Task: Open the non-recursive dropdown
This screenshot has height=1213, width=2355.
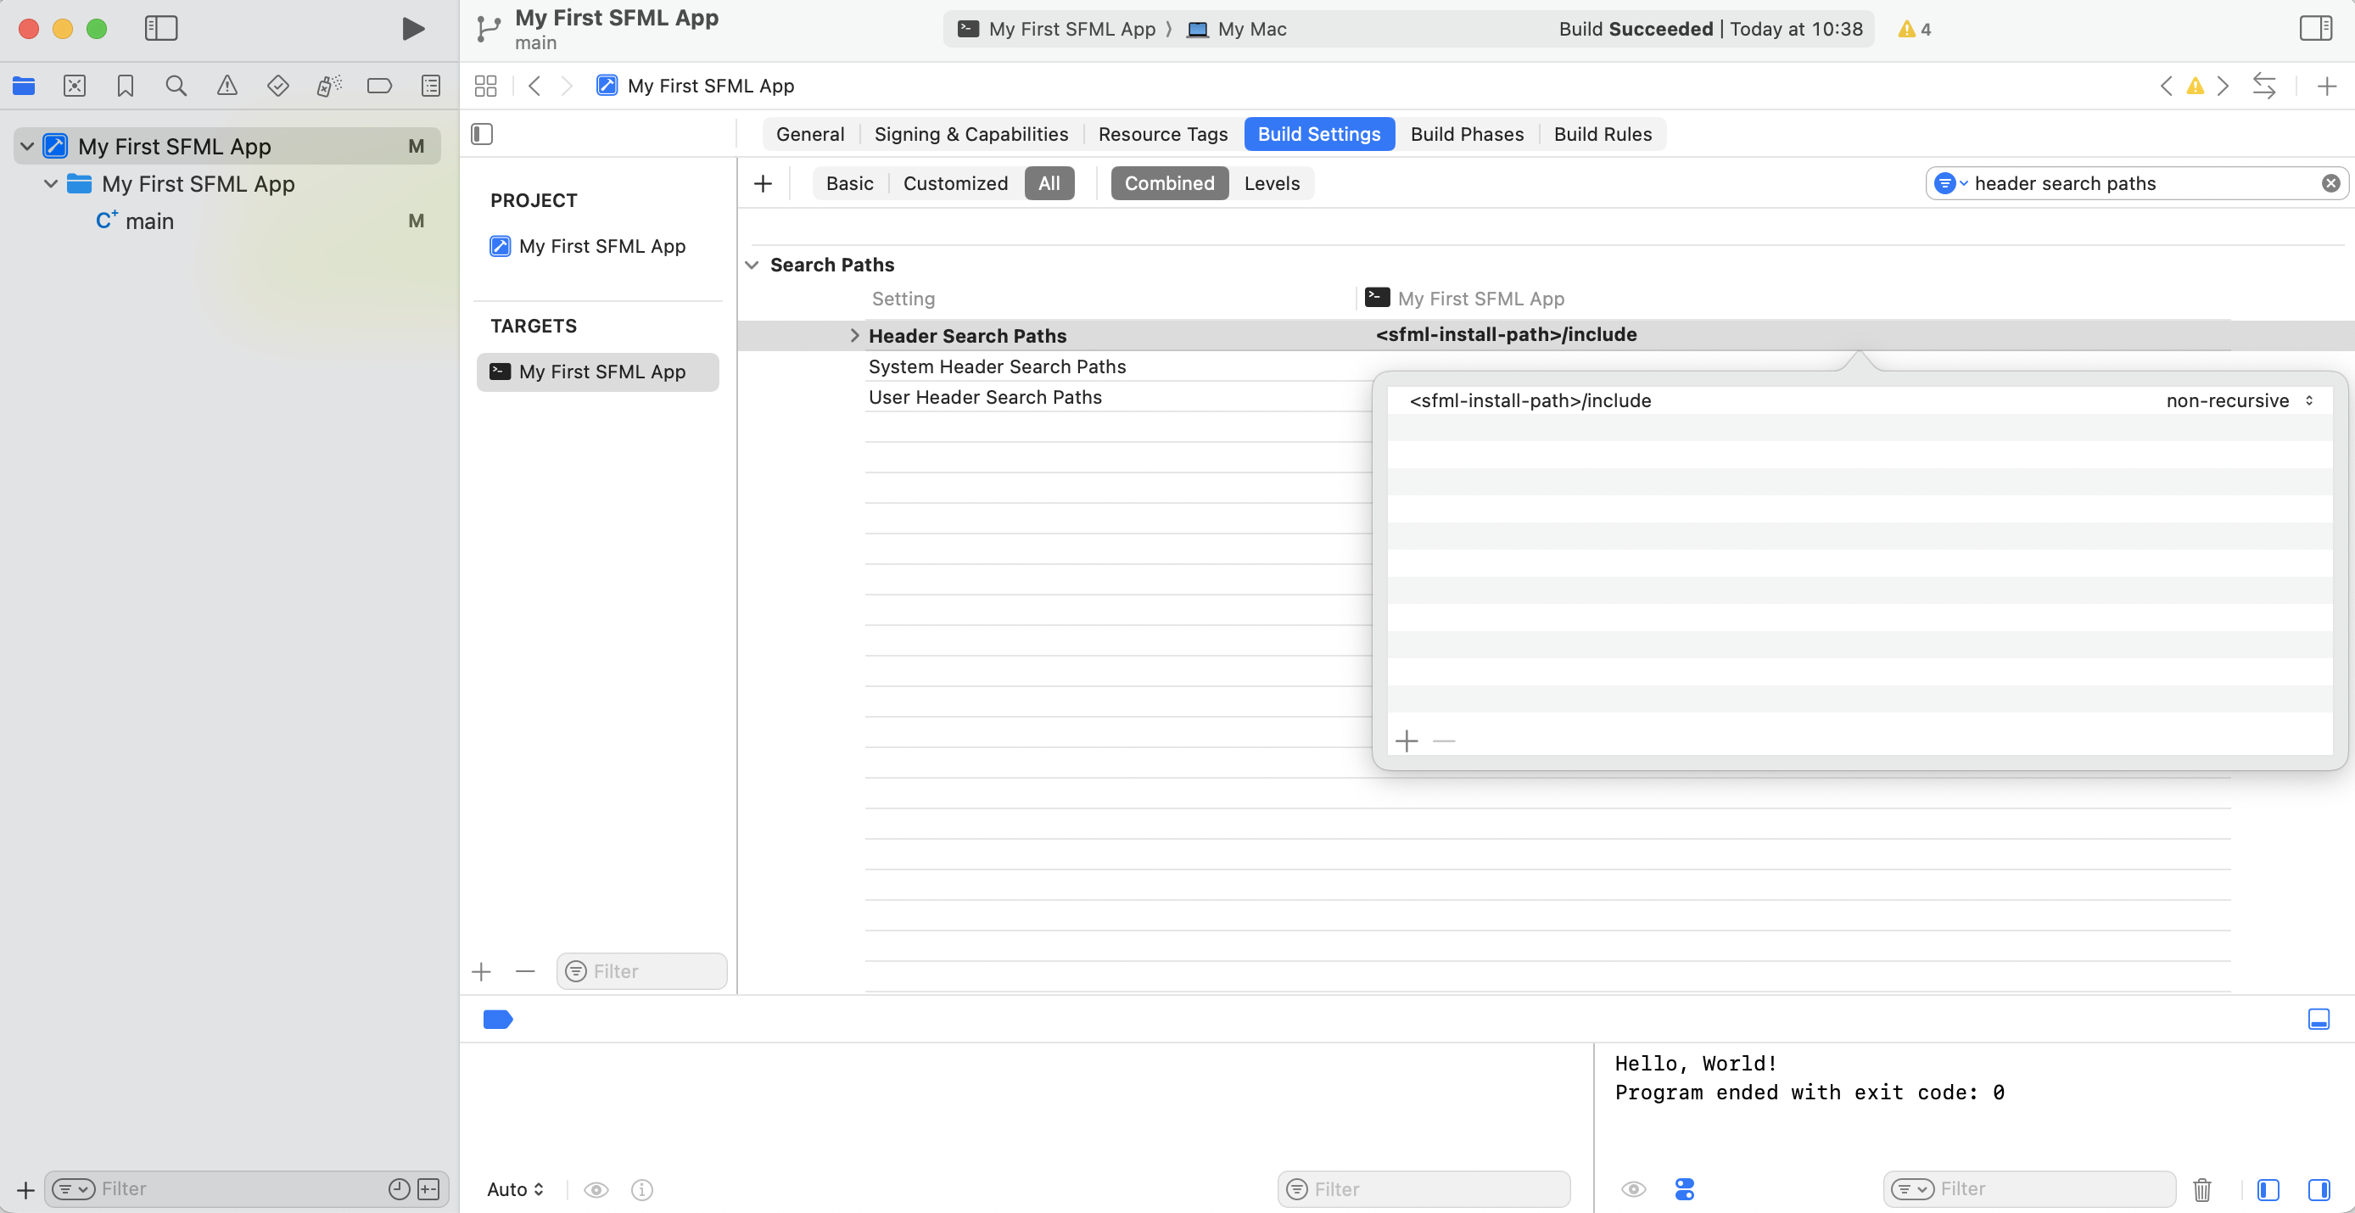Action: pos(2240,400)
